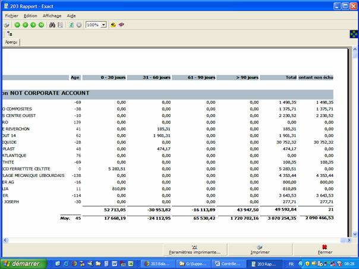Image resolution: width=359 pixels, height=269 pixels.
Task: Go to the next report page
Action: [x=33, y=25]
